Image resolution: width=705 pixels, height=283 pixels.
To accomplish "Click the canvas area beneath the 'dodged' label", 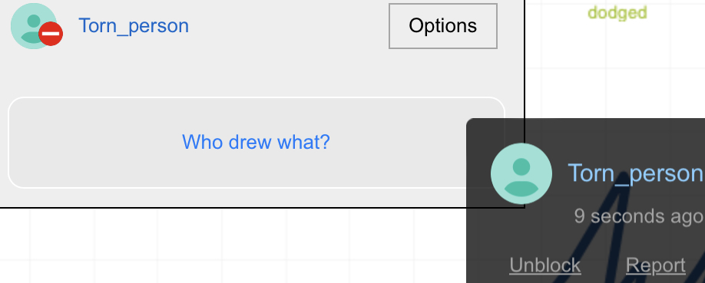I will [x=616, y=67].
